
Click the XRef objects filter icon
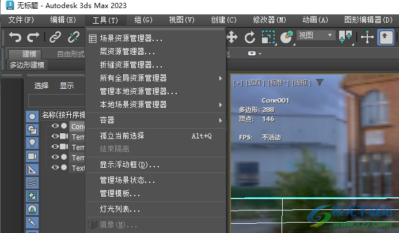32,209
